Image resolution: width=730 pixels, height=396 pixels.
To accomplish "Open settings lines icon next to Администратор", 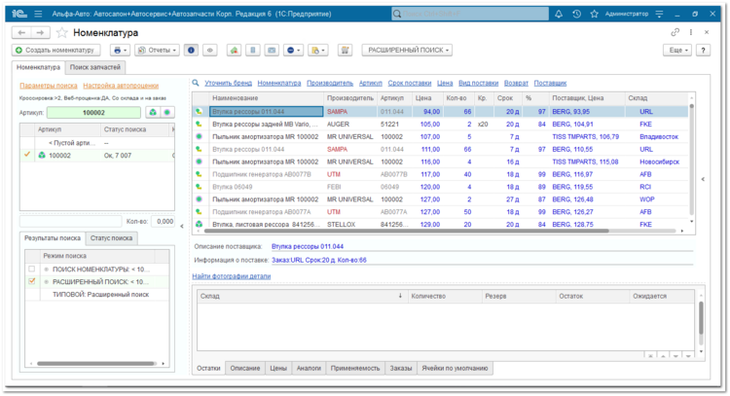I will click(659, 14).
